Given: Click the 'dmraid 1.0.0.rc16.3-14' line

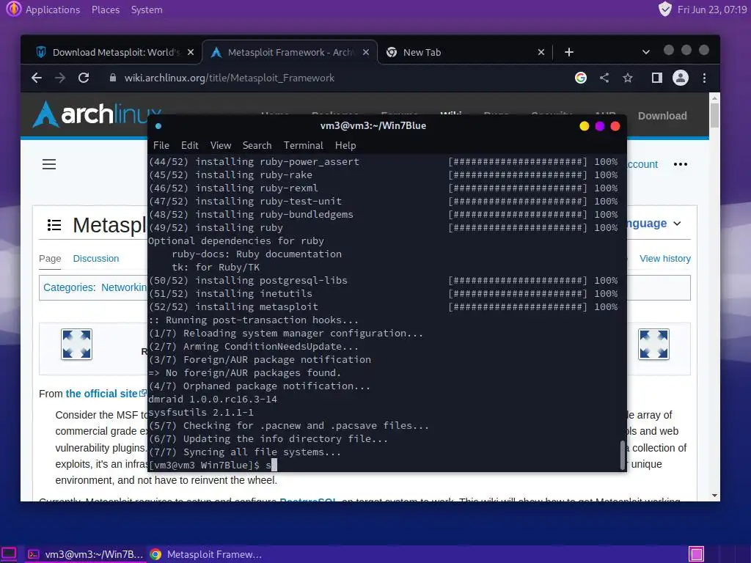Looking at the screenshot, I should click(x=213, y=400).
